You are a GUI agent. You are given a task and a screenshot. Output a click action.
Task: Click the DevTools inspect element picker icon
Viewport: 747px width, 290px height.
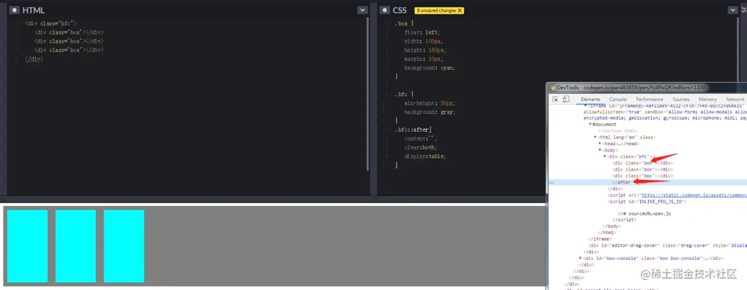[555, 99]
